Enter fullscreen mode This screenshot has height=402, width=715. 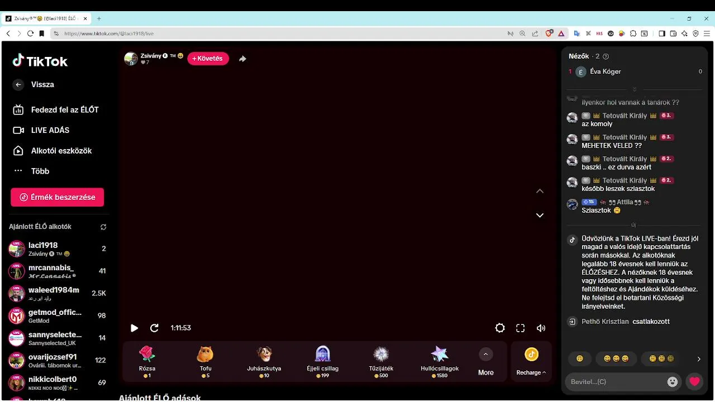(x=520, y=328)
